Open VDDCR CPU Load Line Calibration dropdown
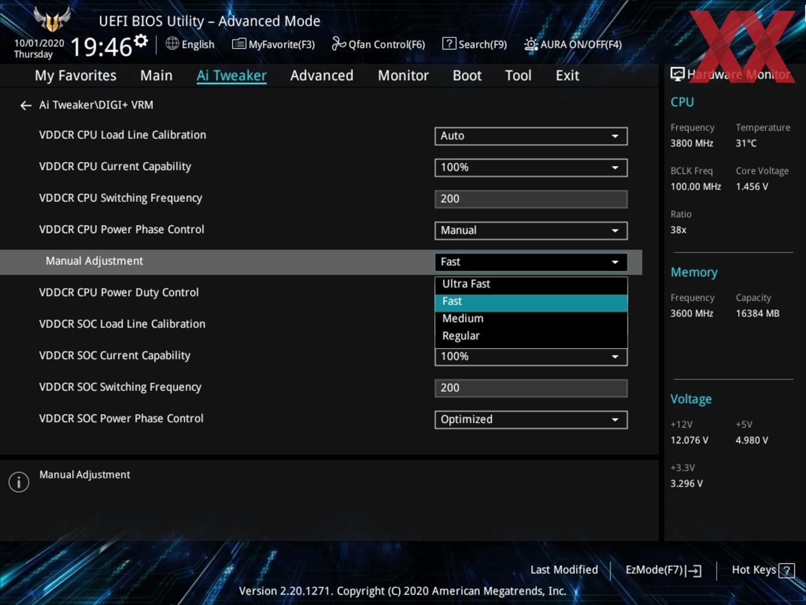Viewport: 806px width, 605px height. pos(531,136)
